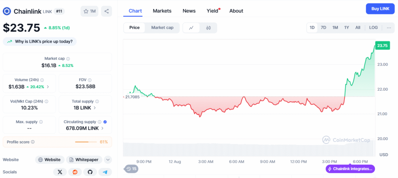The width and height of the screenshot is (398, 178).
Task: Click the #11 rank badge
Action: [x=59, y=11]
